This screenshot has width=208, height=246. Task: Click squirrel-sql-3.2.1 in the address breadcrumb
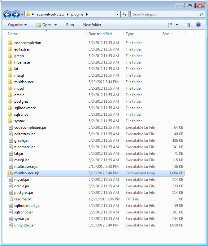click(x=50, y=14)
